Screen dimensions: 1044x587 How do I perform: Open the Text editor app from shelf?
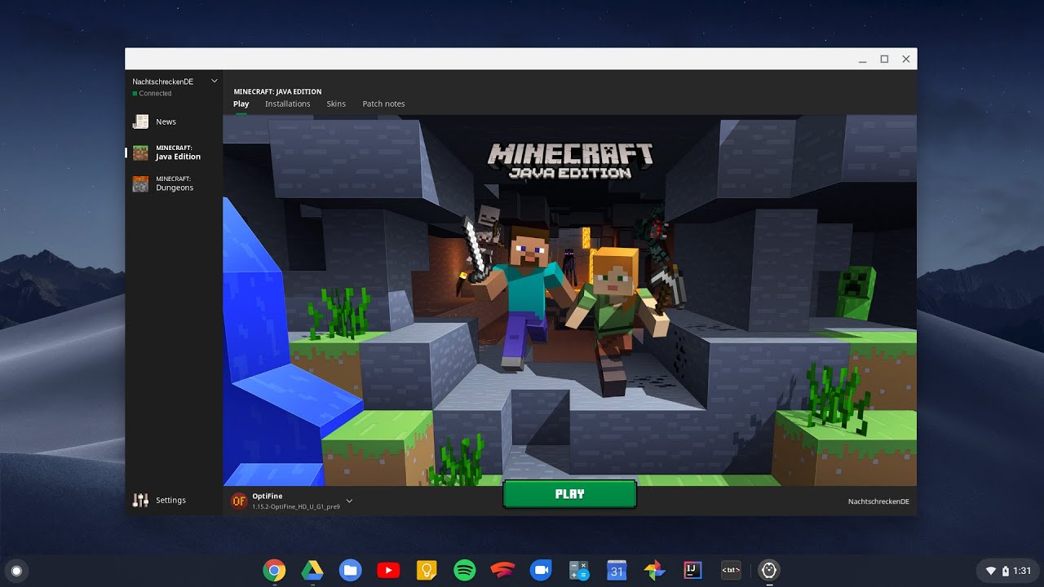[731, 571]
